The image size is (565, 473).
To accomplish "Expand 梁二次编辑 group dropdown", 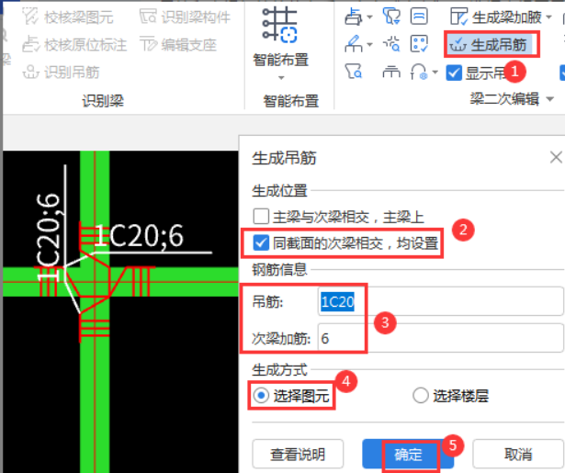I will (x=550, y=99).
